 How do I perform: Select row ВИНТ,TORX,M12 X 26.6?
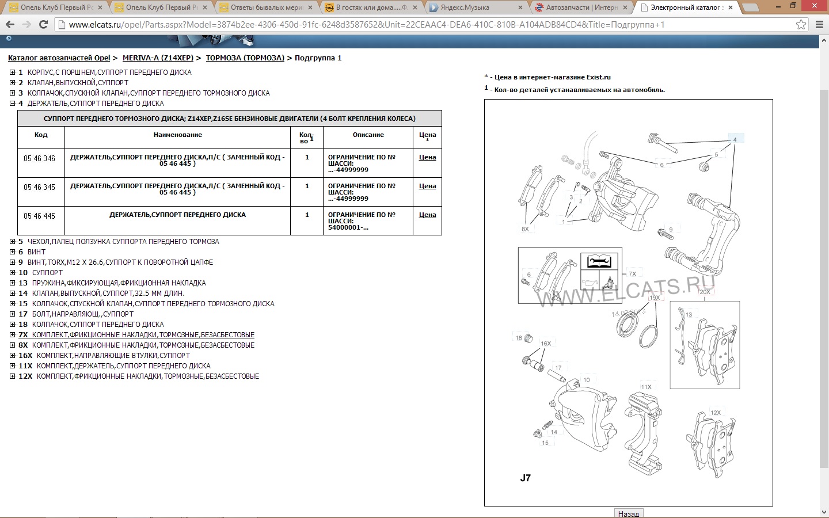click(116, 262)
